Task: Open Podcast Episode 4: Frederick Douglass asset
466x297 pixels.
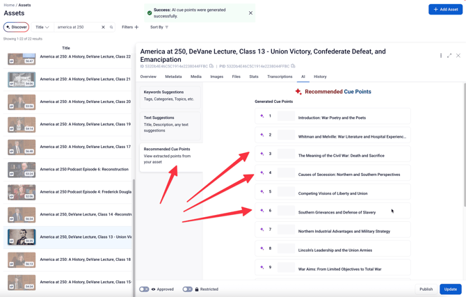Action: [86, 192]
